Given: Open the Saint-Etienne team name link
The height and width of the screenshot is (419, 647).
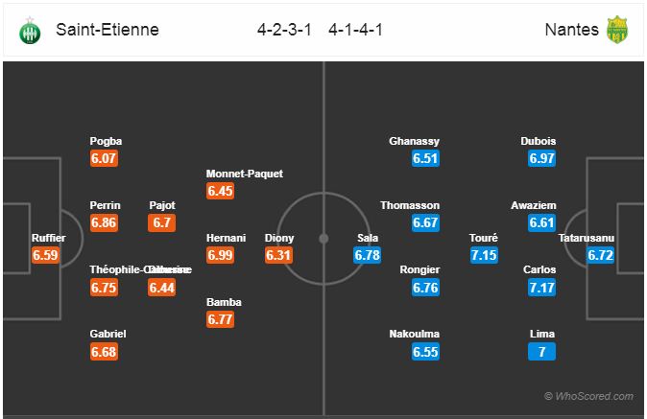Looking at the screenshot, I should (108, 30).
